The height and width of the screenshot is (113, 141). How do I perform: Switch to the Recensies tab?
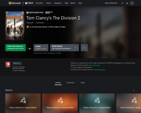point(70,83)
